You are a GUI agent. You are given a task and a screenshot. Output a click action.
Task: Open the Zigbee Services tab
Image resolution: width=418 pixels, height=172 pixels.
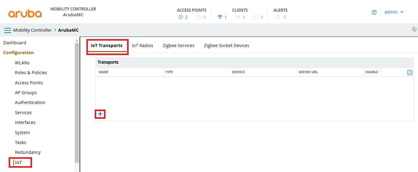(179, 46)
